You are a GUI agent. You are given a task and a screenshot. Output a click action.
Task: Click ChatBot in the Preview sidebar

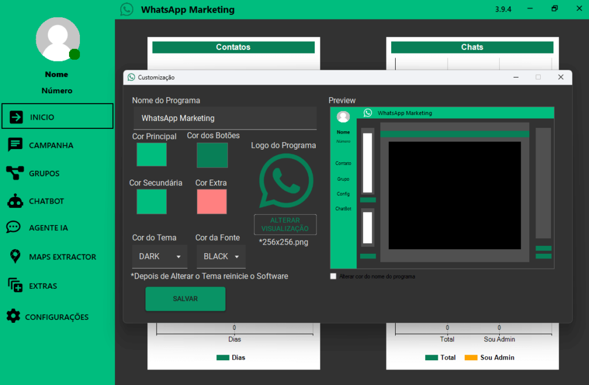click(343, 208)
